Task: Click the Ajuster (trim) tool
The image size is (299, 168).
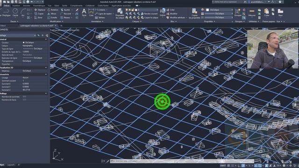Action: (65, 10)
